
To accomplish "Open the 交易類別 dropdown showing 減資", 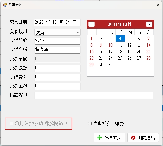I will click(57, 32).
